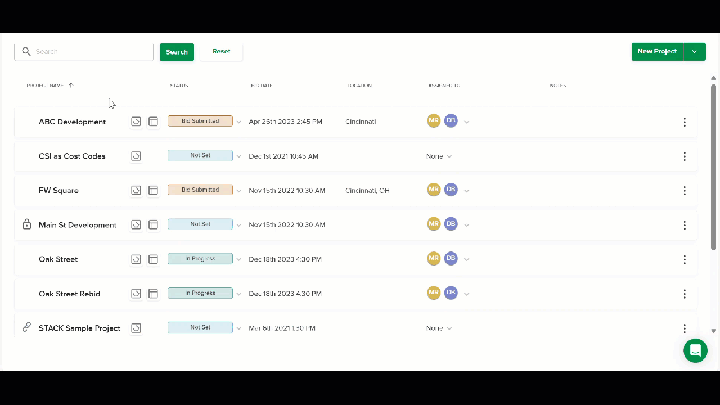Click the green Search button

177,52
